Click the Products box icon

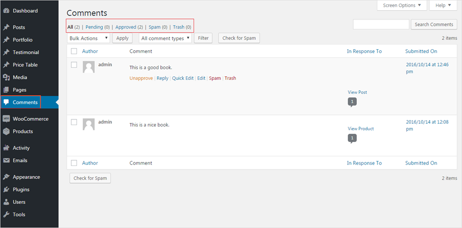coord(6,132)
